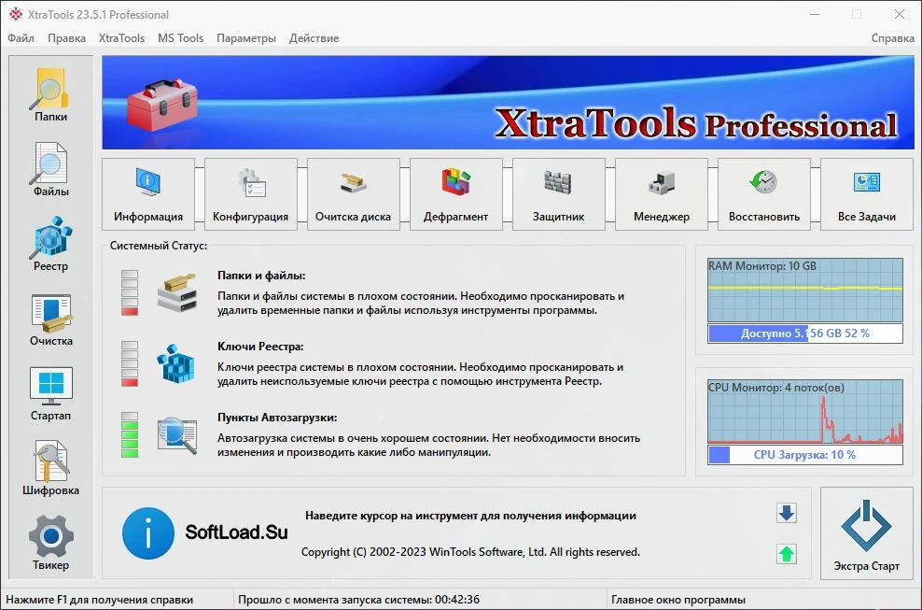Viewport: 922px width, 610px height.
Task: Launch the Реестр registry tool
Action: tap(50, 245)
